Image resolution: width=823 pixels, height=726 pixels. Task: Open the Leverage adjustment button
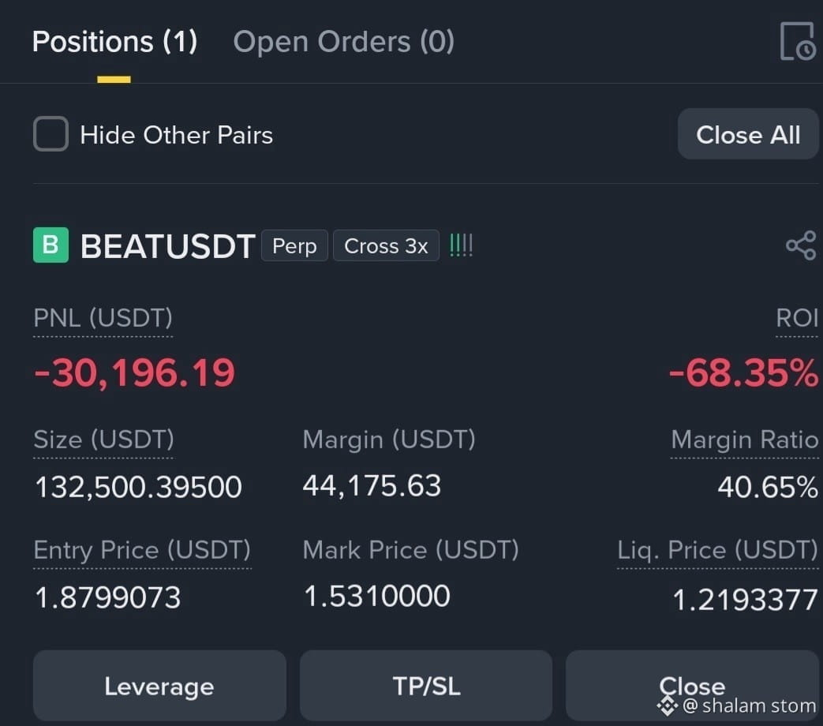(x=159, y=686)
